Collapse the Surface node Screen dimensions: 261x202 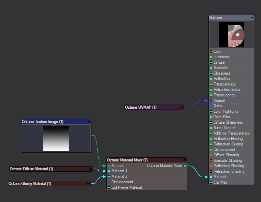252,17
